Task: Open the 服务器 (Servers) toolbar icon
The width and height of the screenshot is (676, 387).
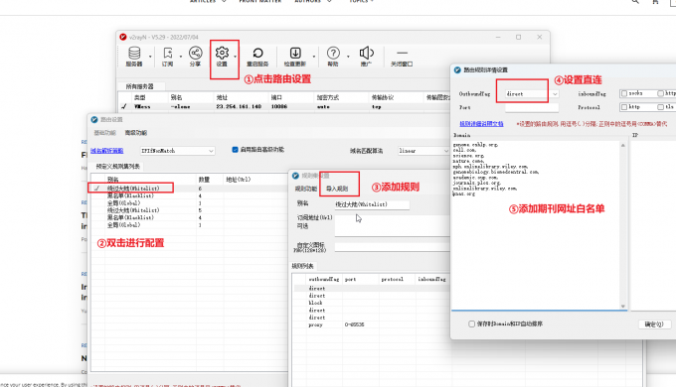Action: coord(134,57)
